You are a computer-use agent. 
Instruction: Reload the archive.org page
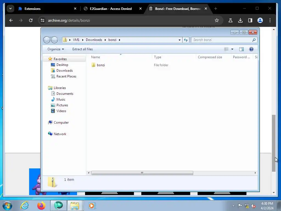click(31, 20)
